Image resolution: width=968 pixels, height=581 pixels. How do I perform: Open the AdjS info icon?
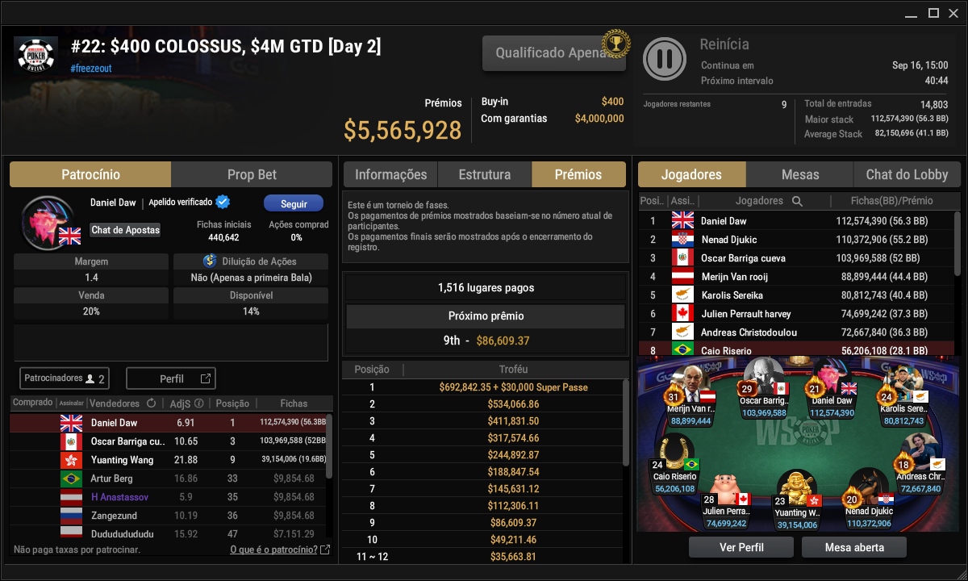pos(198,403)
